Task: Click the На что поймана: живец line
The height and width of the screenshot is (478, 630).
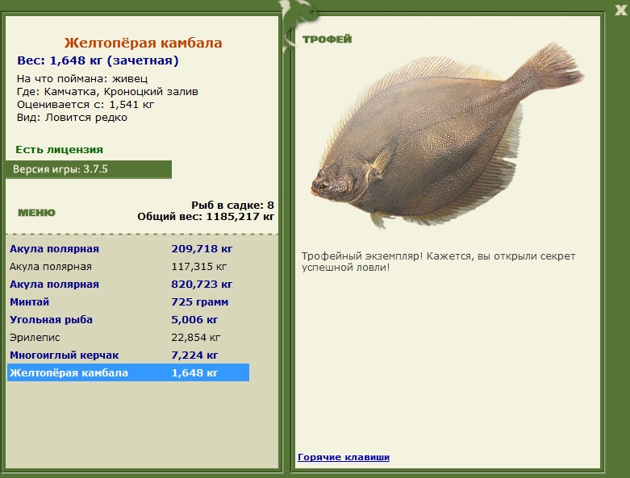Action: [82, 79]
